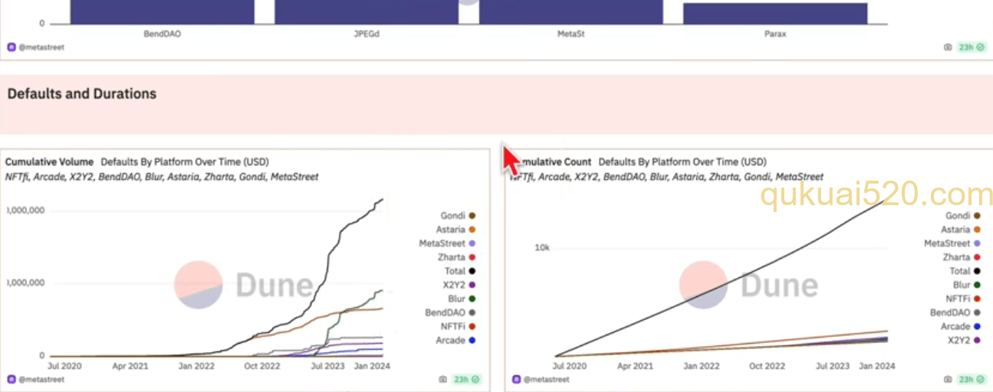Click NFTFi orange swatch in Cumulative Volume legend

click(472, 326)
